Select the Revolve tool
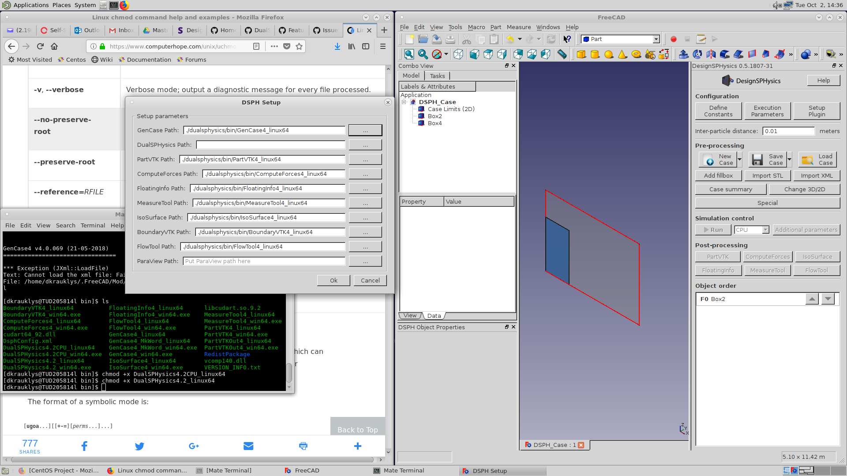The height and width of the screenshot is (476, 847). [697, 54]
